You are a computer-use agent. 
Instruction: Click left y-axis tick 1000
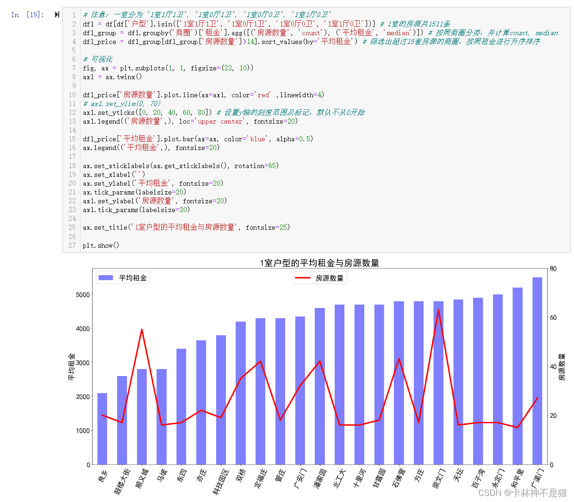click(83, 431)
